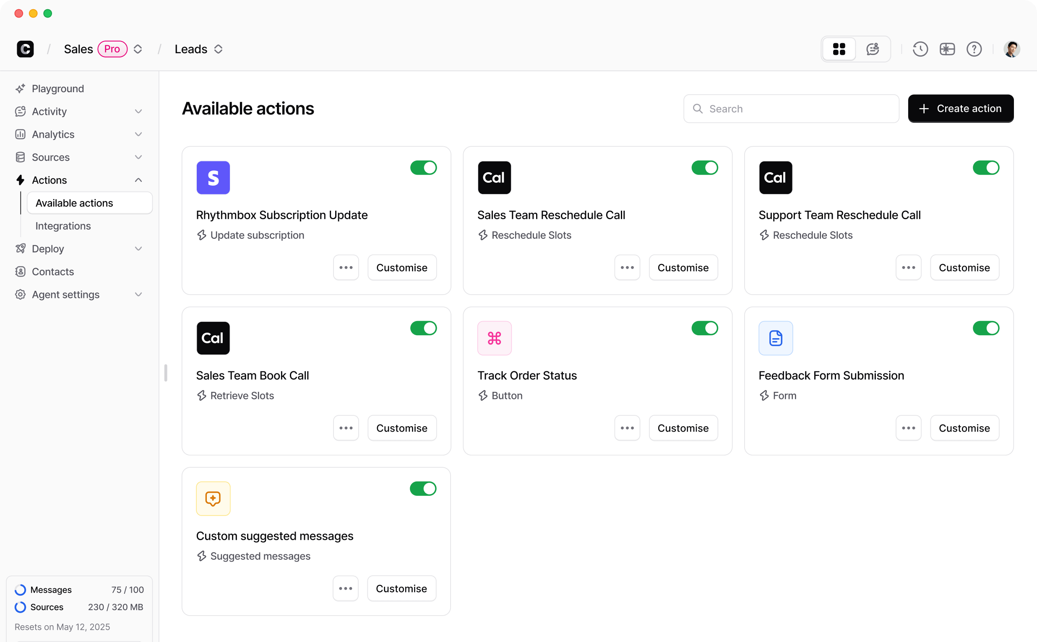The height and width of the screenshot is (642, 1037).
Task: Open the Playground section
Action: click(57, 88)
